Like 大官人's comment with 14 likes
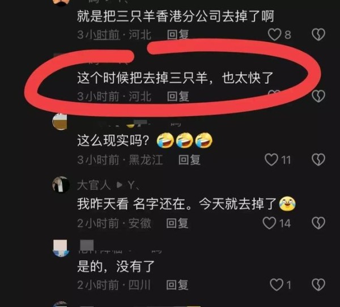The height and width of the screenshot is (307, 340). pyautogui.click(x=269, y=223)
